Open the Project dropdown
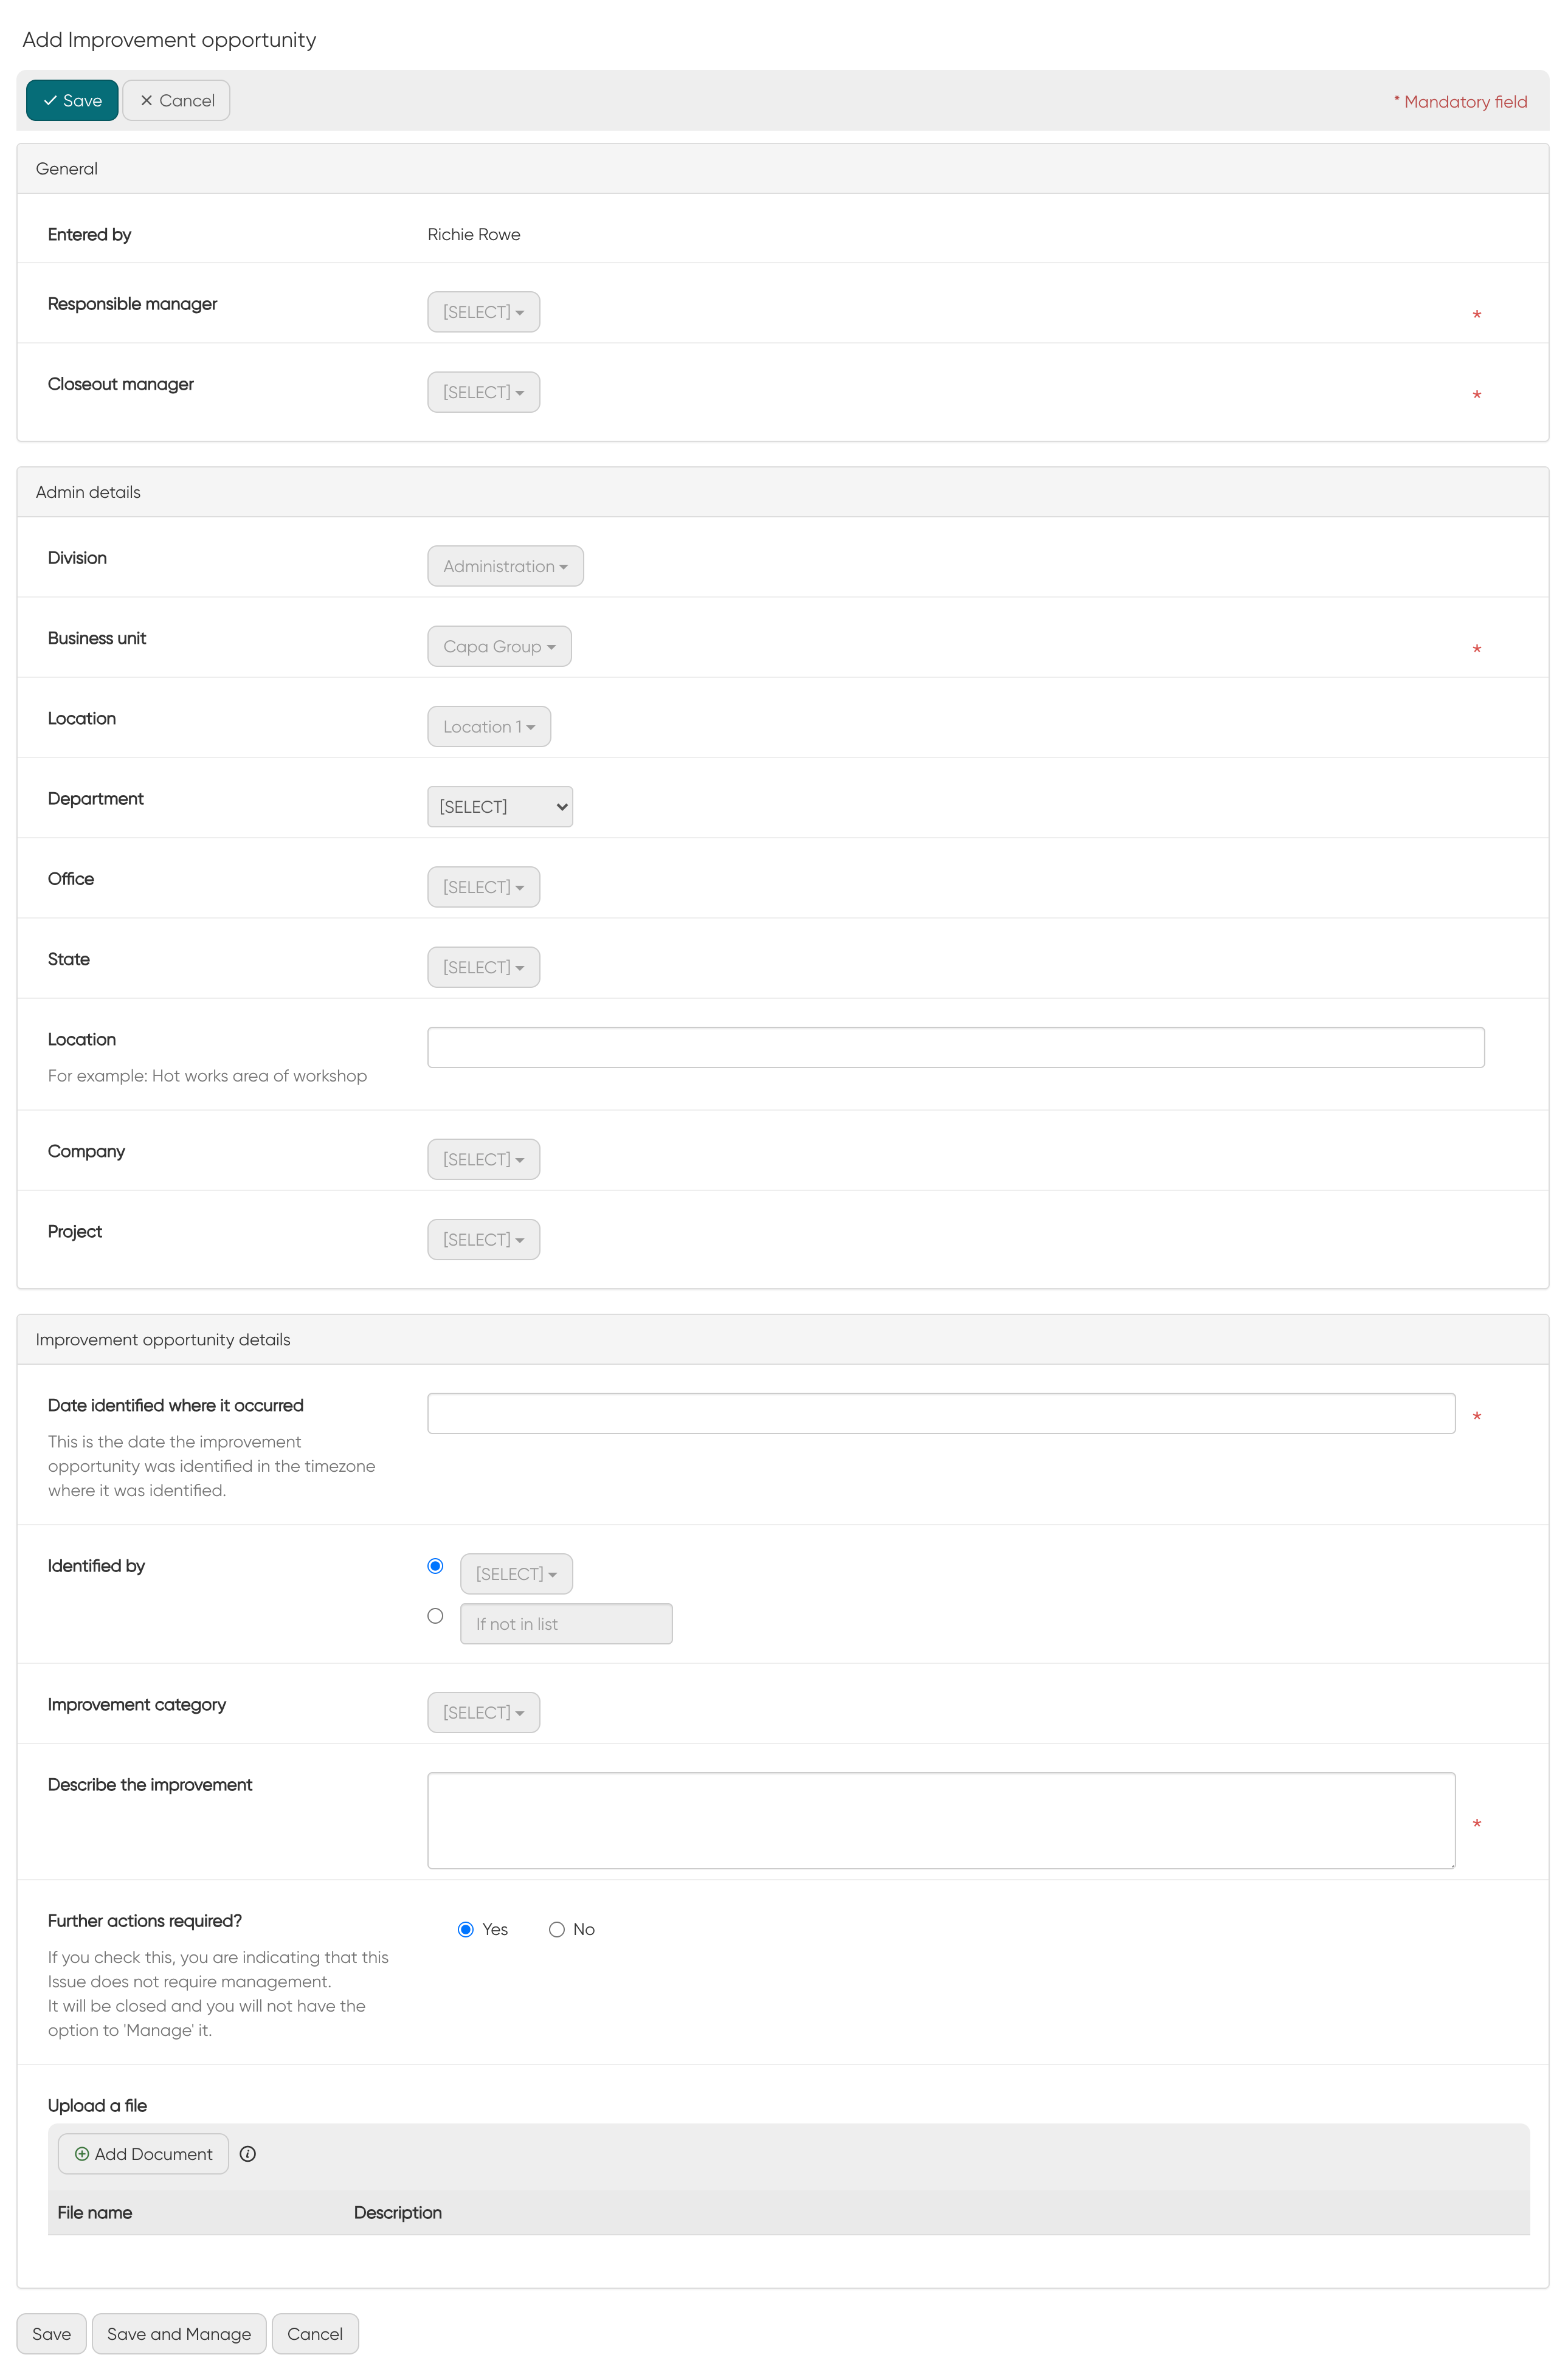Screen dimensions: 1568x2380 [x=483, y=1239]
